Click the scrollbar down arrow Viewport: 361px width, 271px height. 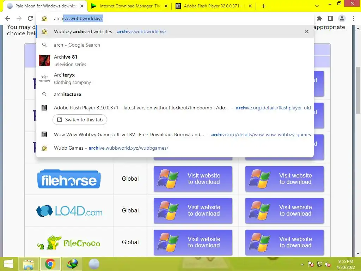358,254
